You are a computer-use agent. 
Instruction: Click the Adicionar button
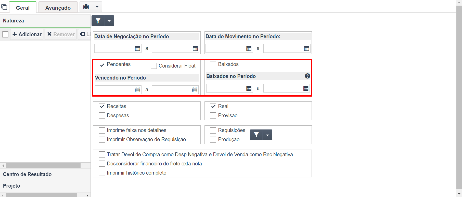(x=27, y=34)
